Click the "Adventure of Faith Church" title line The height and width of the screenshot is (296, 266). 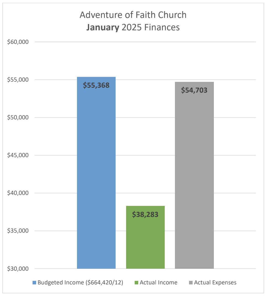133,15
